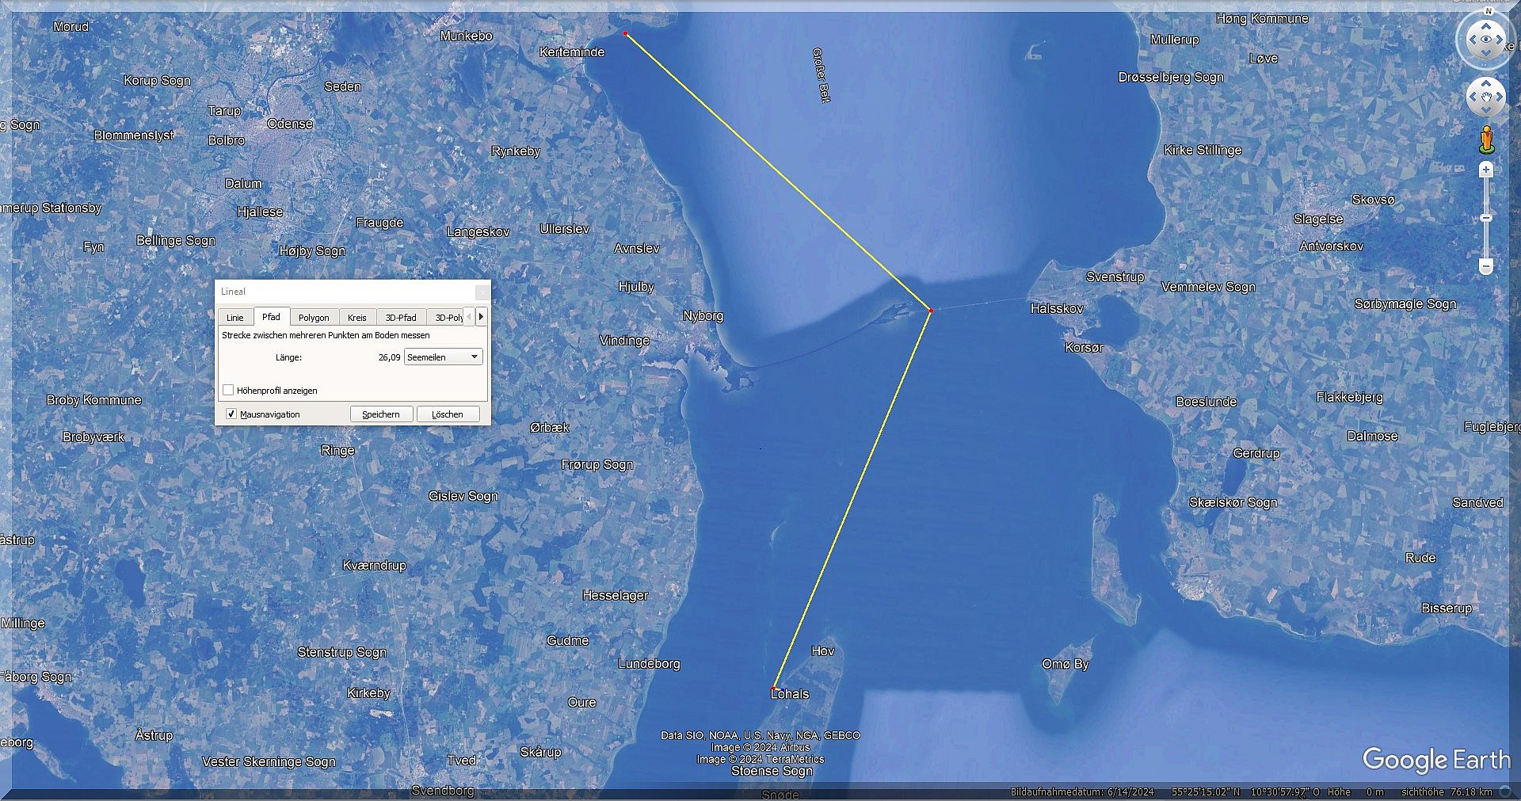1521x801 pixels.
Task: Zoom in with the plus button
Action: tap(1486, 170)
